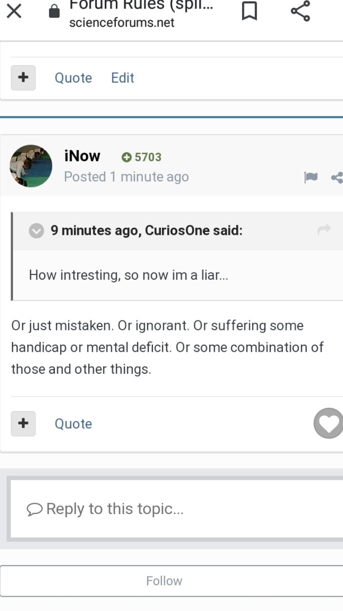Open iNow's username profile link

[82, 156]
